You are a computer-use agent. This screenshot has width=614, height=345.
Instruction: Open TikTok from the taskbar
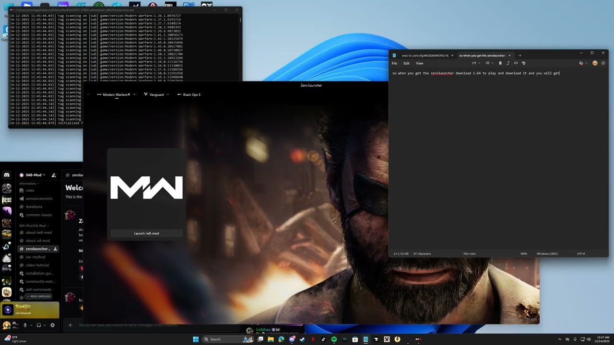(323, 339)
